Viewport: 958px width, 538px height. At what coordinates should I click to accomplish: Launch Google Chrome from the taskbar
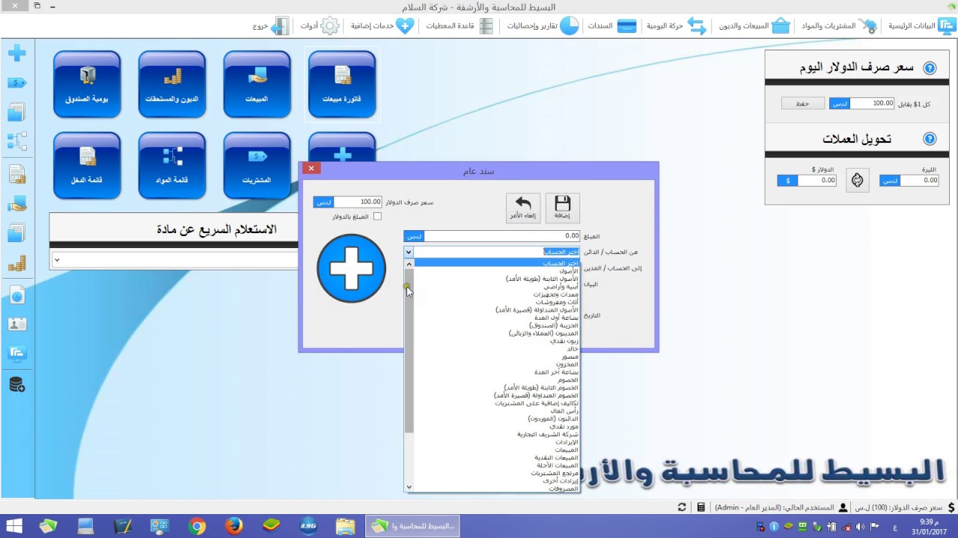point(197,527)
